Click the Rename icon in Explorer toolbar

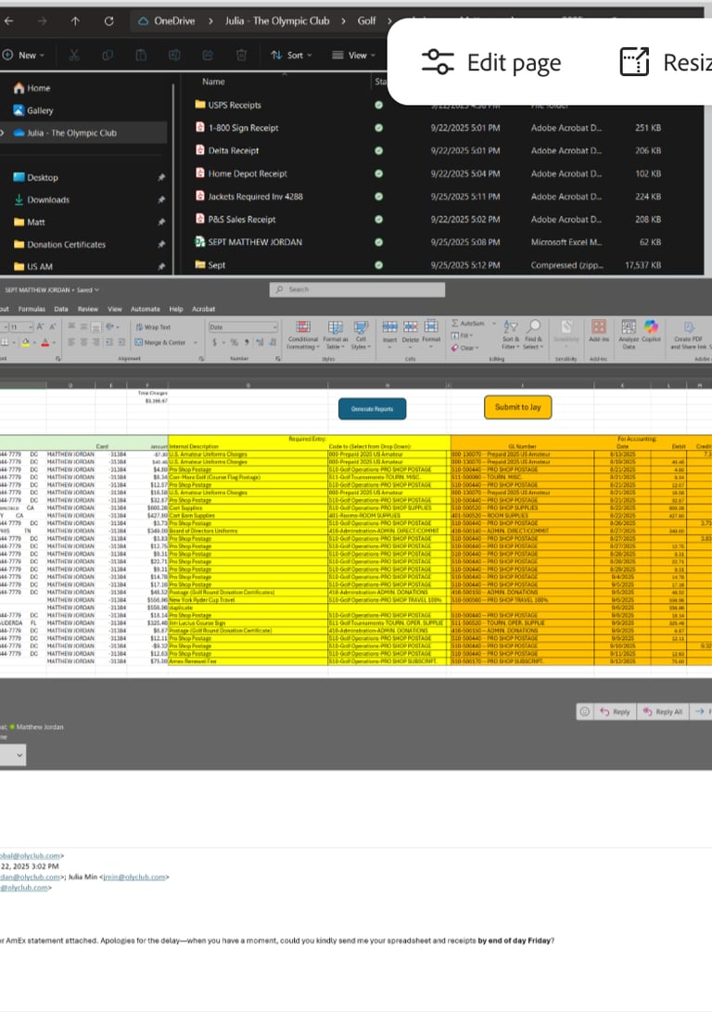tap(174, 55)
